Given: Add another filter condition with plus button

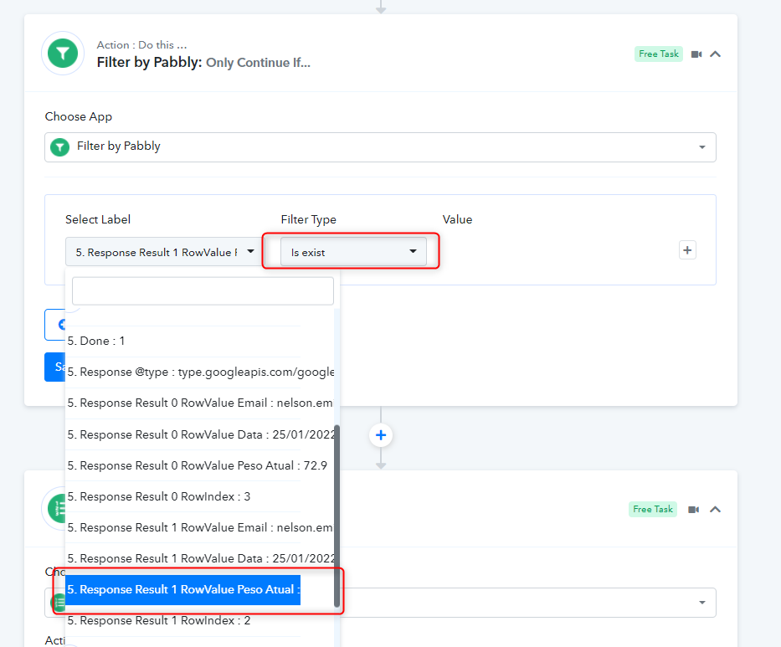Looking at the screenshot, I should (687, 250).
